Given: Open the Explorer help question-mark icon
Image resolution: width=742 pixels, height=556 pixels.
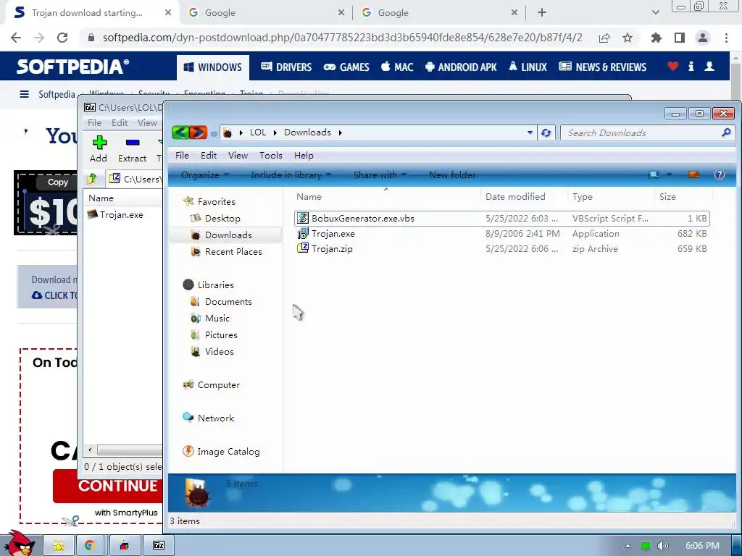Looking at the screenshot, I should click(720, 174).
